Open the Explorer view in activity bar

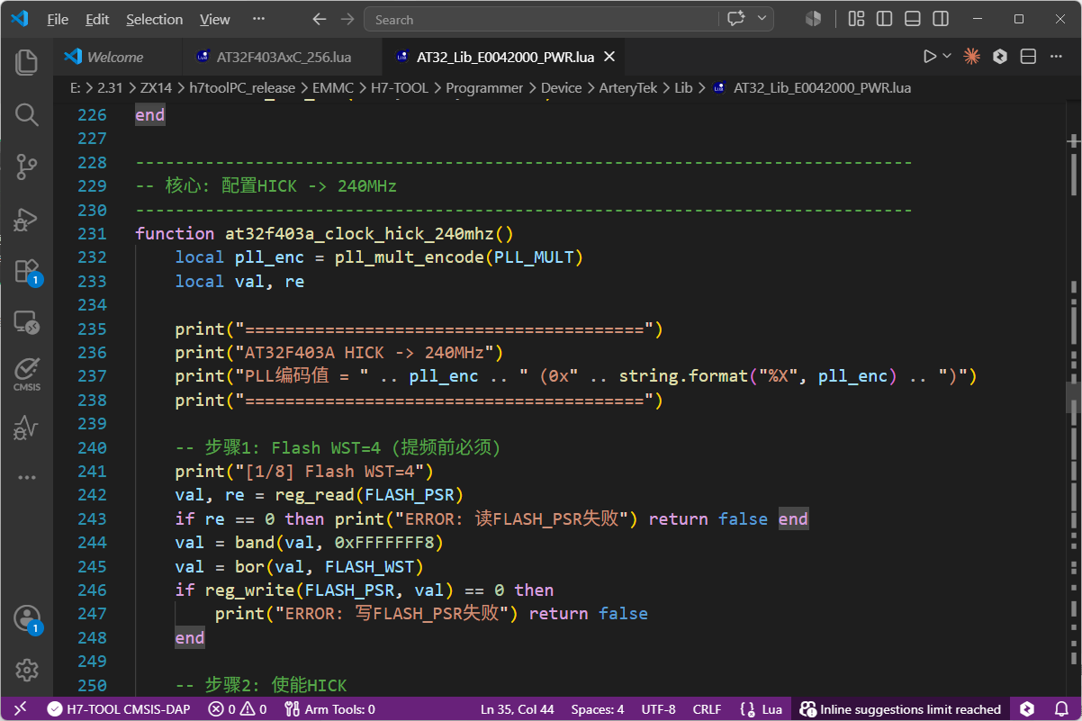click(x=27, y=61)
